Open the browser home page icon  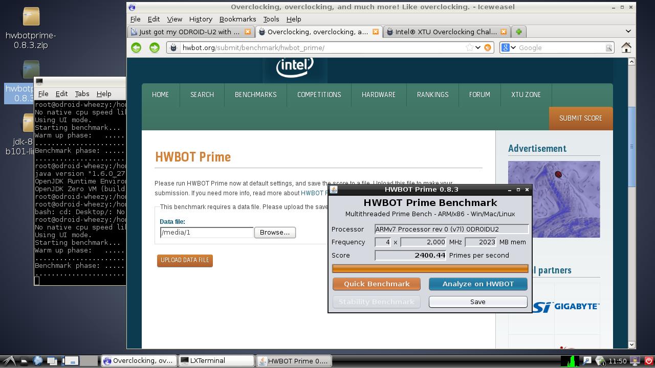tap(626, 48)
